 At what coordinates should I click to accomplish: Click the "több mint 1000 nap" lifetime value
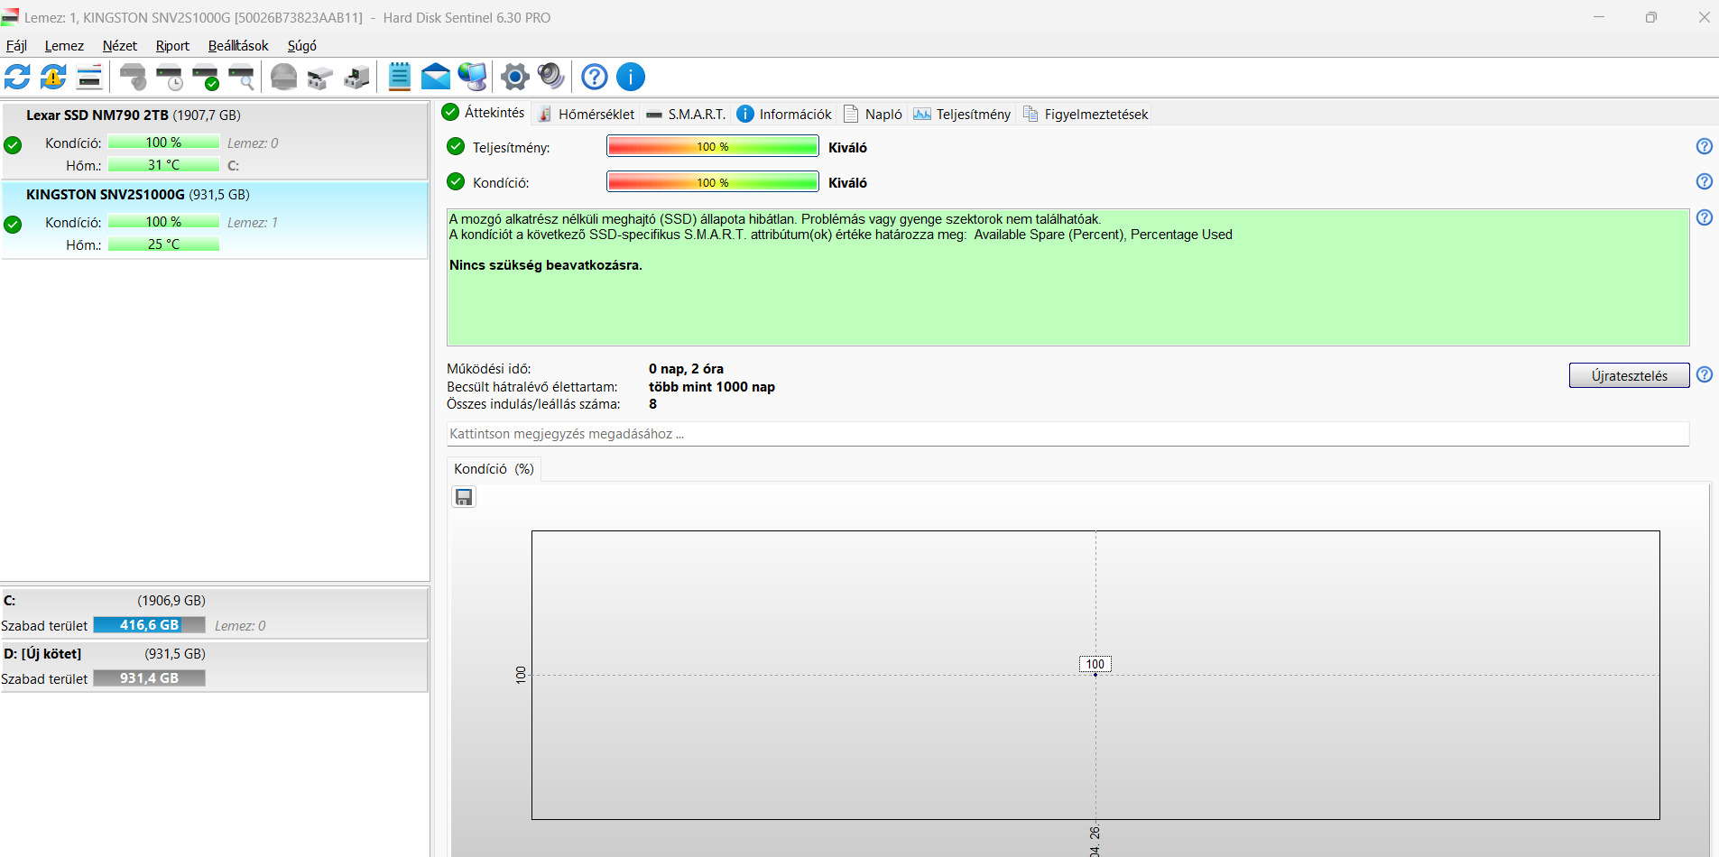[x=712, y=387]
